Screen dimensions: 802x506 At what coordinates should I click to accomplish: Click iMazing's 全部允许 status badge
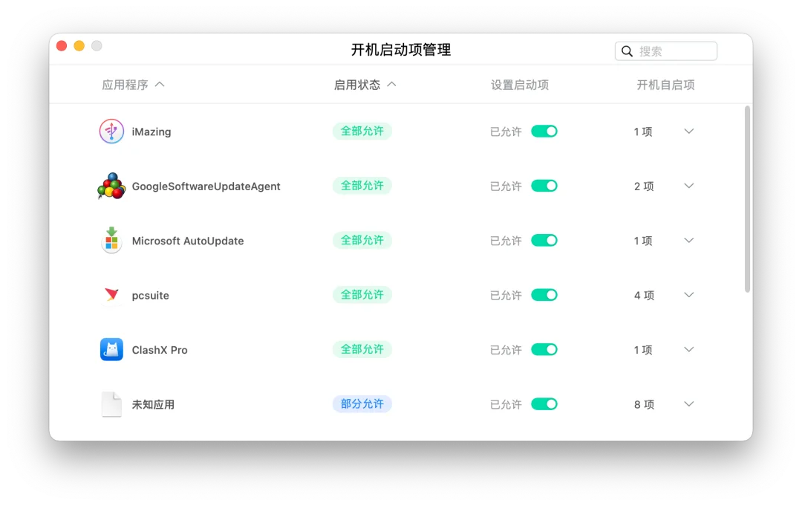pyautogui.click(x=362, y=131)
